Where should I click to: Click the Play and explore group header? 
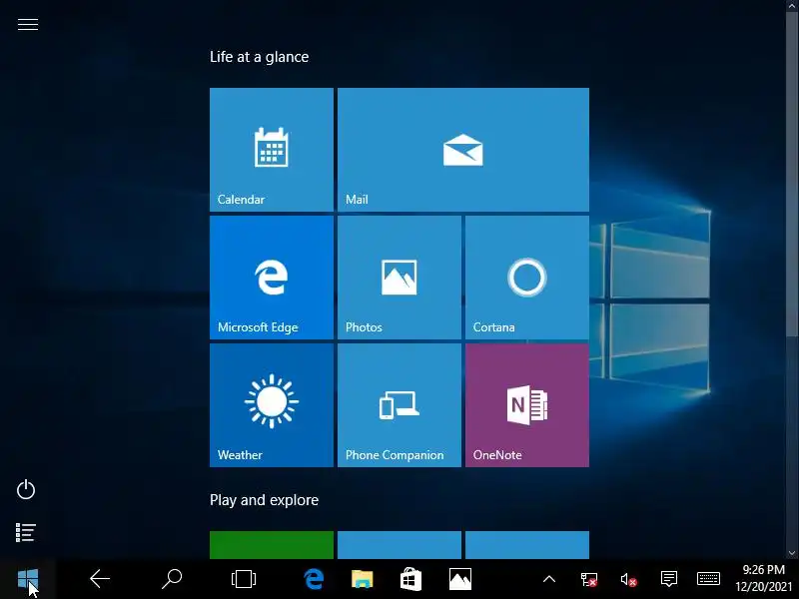coord(264,500)
